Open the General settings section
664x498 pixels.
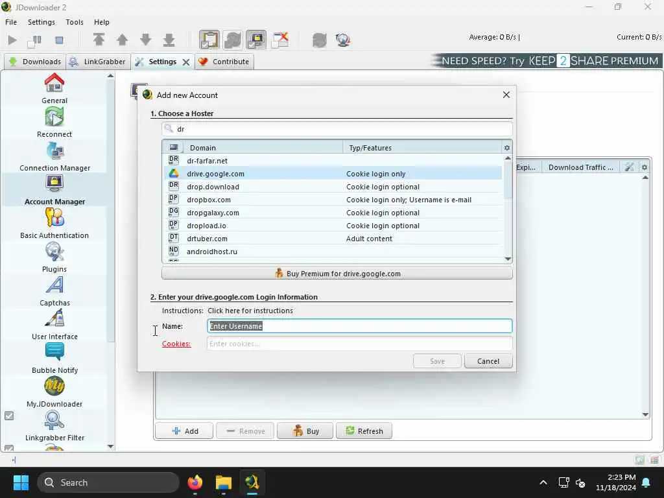pyautogui.click(x=54, y=88)
